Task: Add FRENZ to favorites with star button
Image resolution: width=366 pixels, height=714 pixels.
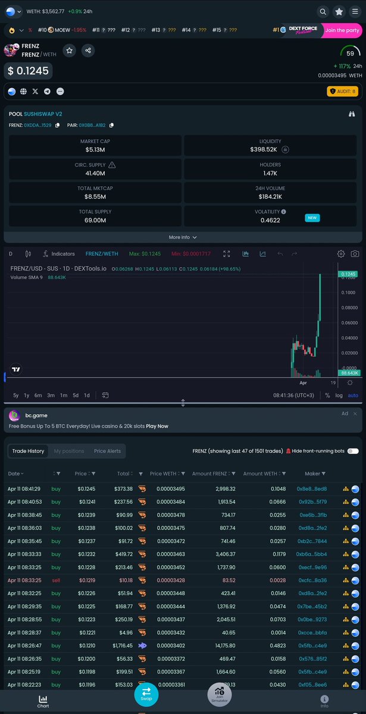Action: click(70, 51)
